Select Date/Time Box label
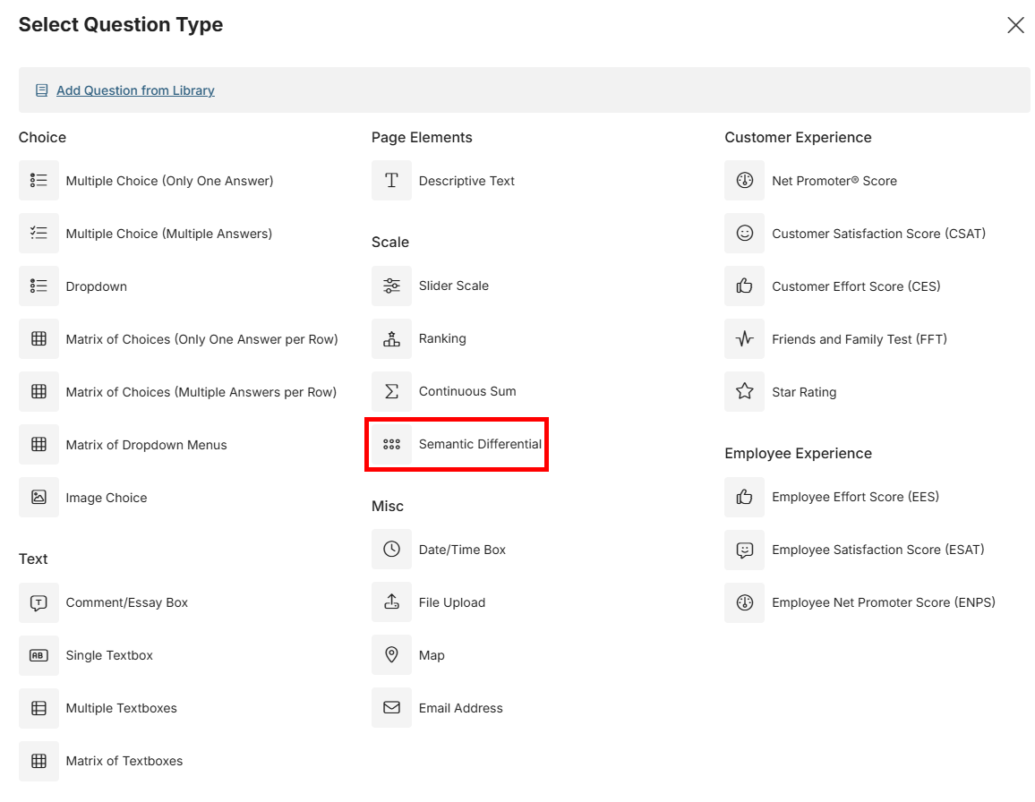 point(462,550)
